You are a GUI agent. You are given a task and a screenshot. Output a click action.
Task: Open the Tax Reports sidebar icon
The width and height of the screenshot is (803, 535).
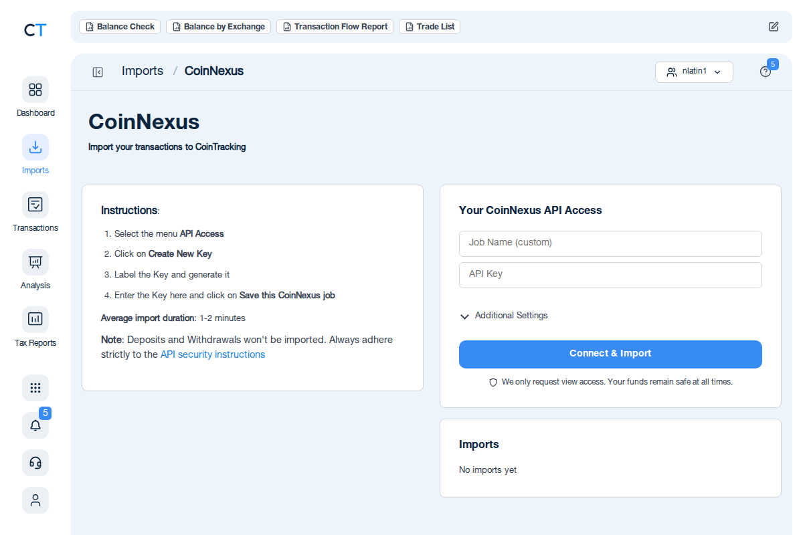pos(35,320)
